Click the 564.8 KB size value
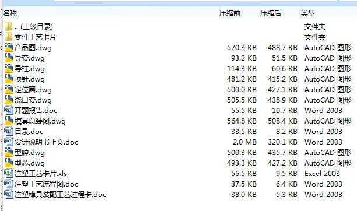357x211 pixels. (242, 121)
